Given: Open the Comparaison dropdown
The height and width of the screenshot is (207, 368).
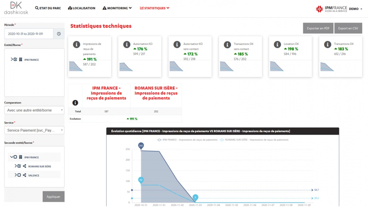Looking at the screenshot, I should point(34,110).
